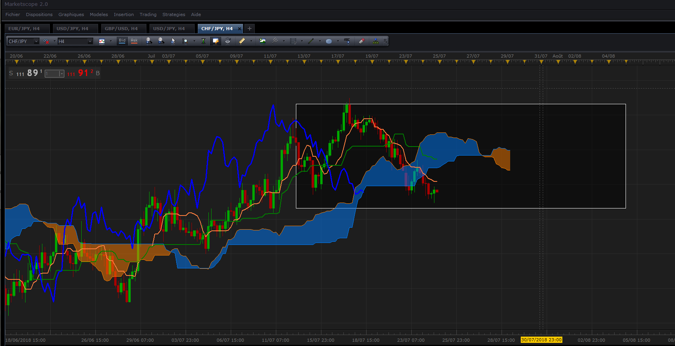
Task: Toggle the eye visibility icon
Action: (x=228, y=41)
